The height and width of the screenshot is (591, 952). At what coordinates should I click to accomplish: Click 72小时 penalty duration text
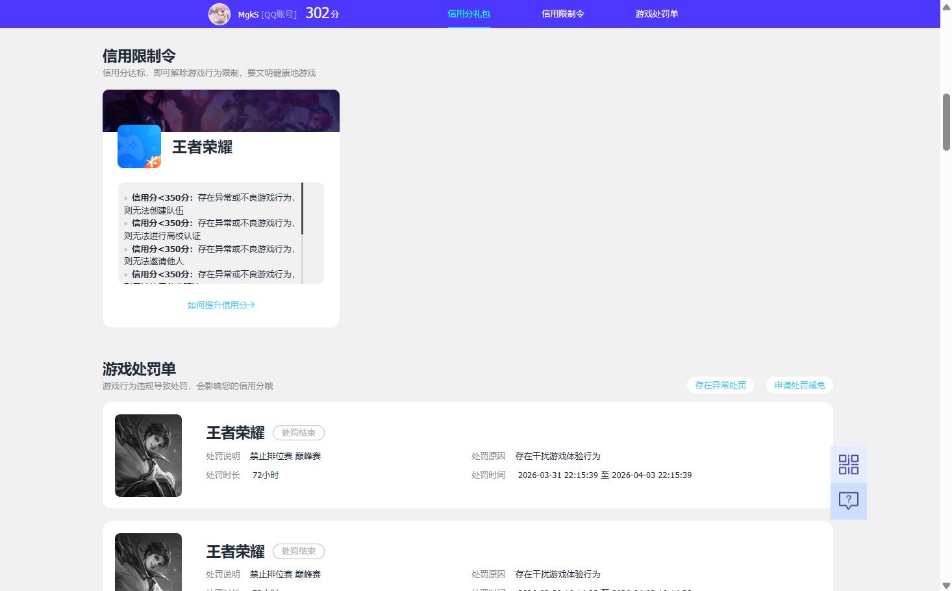266,475
